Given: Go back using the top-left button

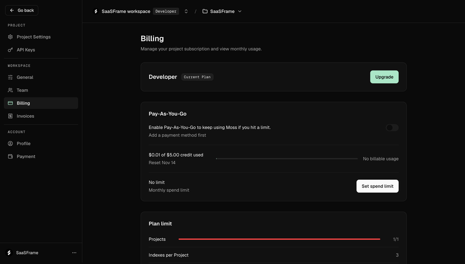Looking at the screenshot, I should (22, 11).
